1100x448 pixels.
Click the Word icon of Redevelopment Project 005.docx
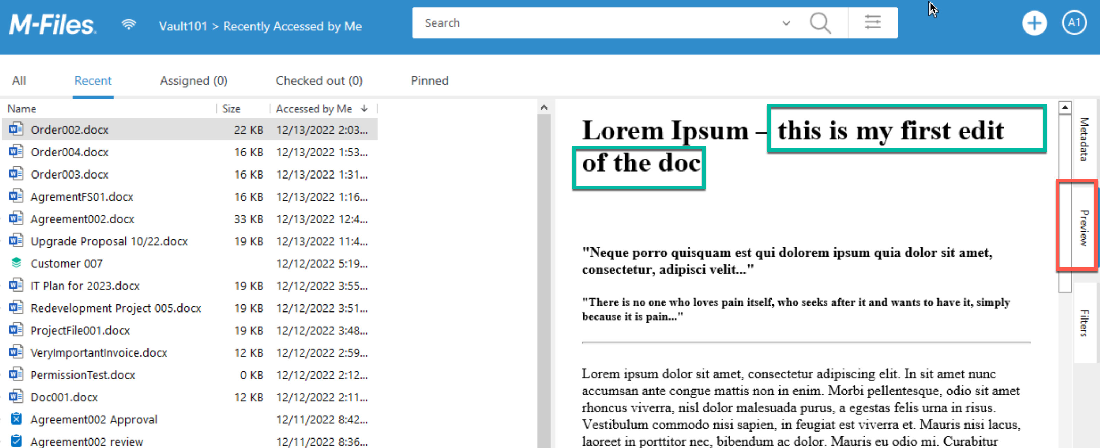(16, 307)
